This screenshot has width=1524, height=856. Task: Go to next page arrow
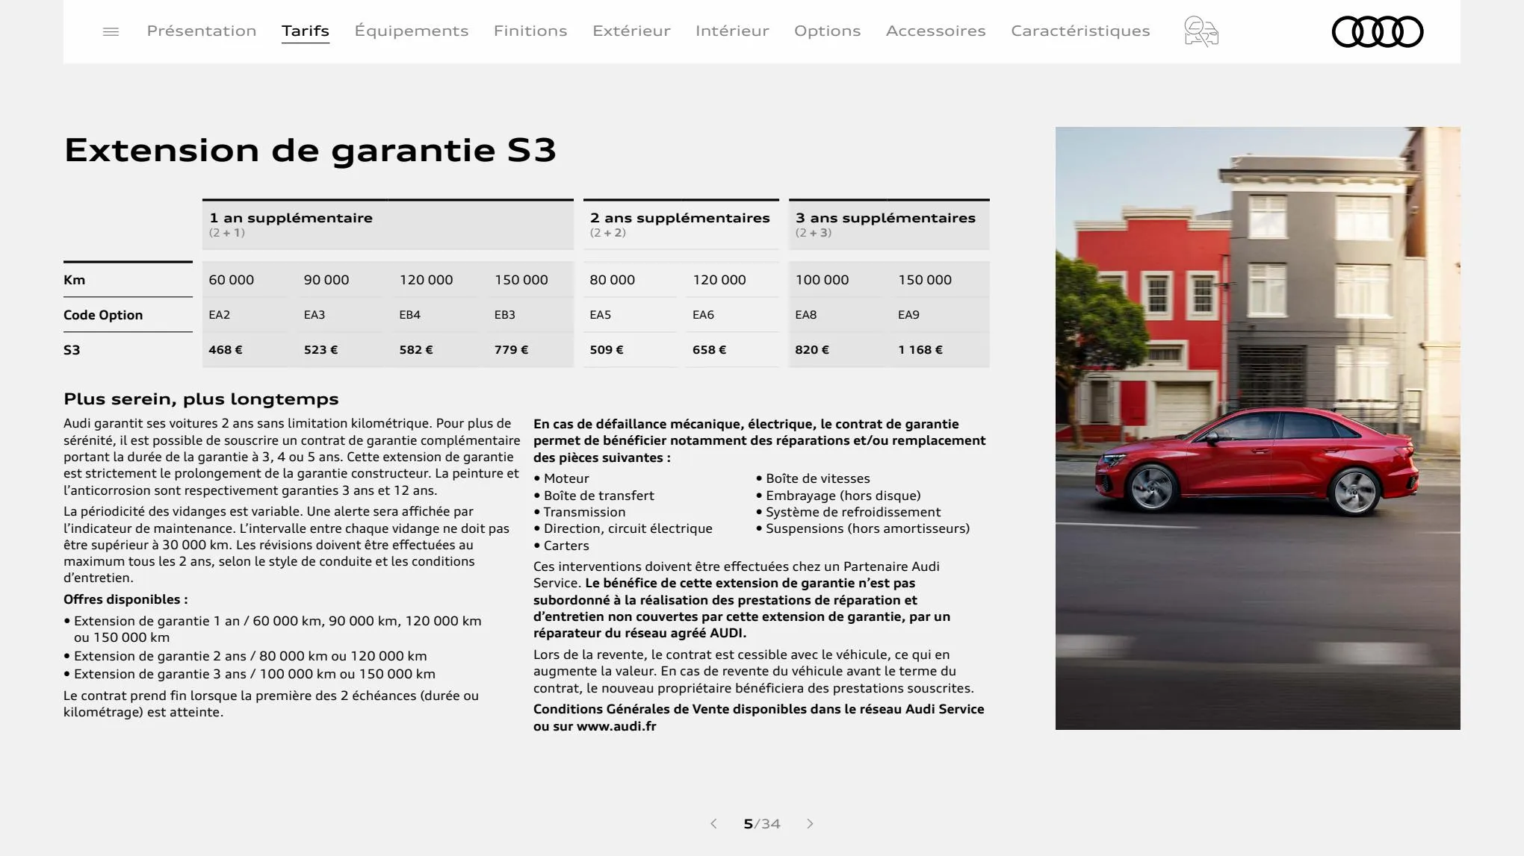coord(810,824)
